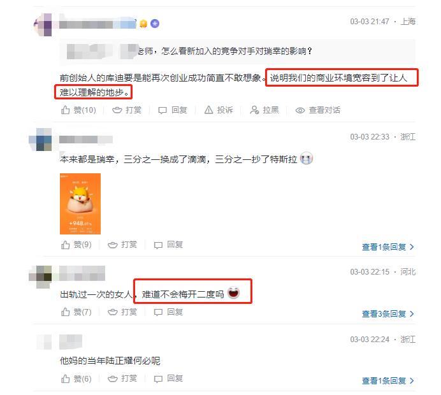Open the orange +948 image thumbnail

point(80,204)
